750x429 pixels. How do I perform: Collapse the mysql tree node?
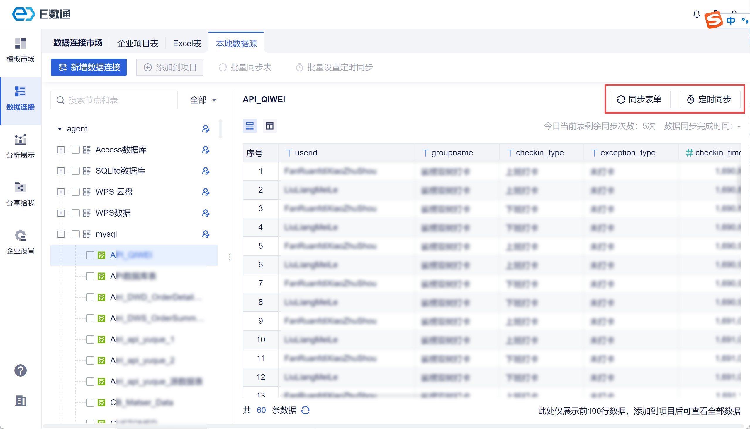[61, 234]
